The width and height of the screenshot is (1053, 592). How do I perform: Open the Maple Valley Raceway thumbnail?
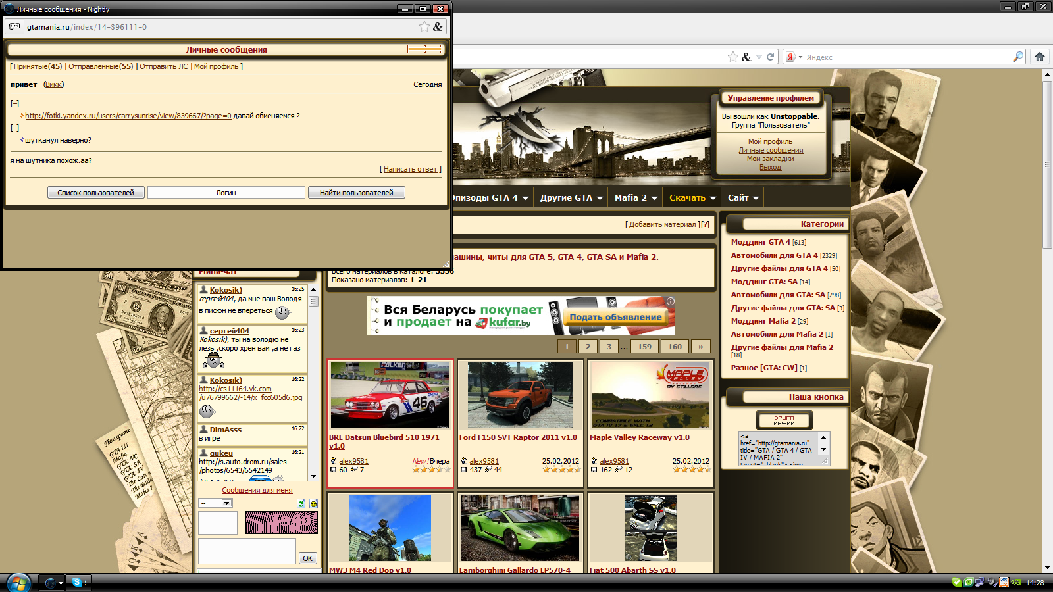650,395
